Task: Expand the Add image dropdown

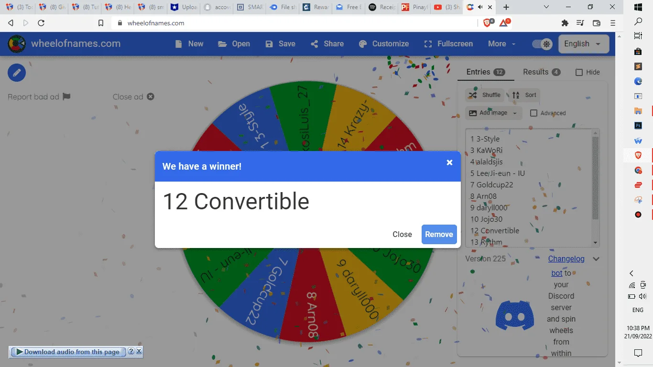Action: tap(493, 113)
